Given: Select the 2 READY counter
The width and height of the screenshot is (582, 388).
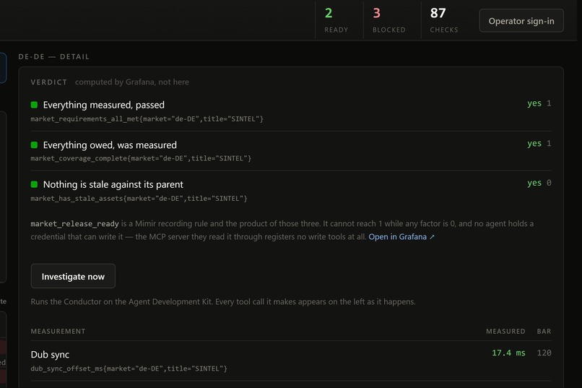Looking at the screenshot, I should [x=336, y=20].
